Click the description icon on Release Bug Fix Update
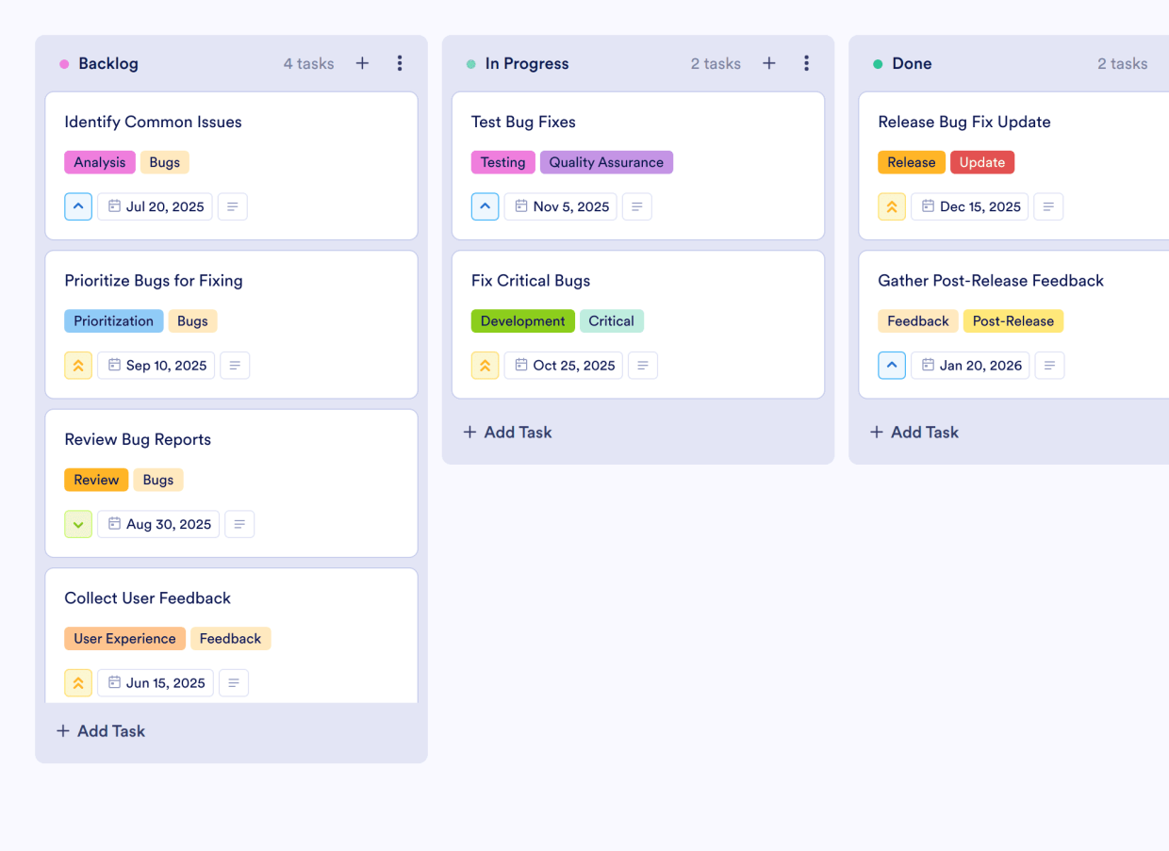 click(x=1048, y=206)
